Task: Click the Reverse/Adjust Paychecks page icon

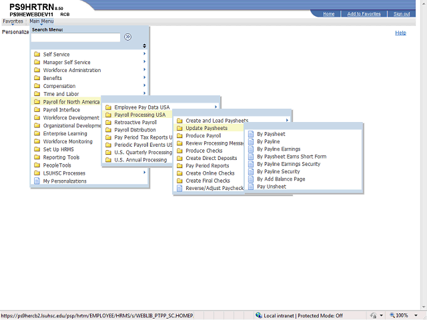Action: [179, 189]
